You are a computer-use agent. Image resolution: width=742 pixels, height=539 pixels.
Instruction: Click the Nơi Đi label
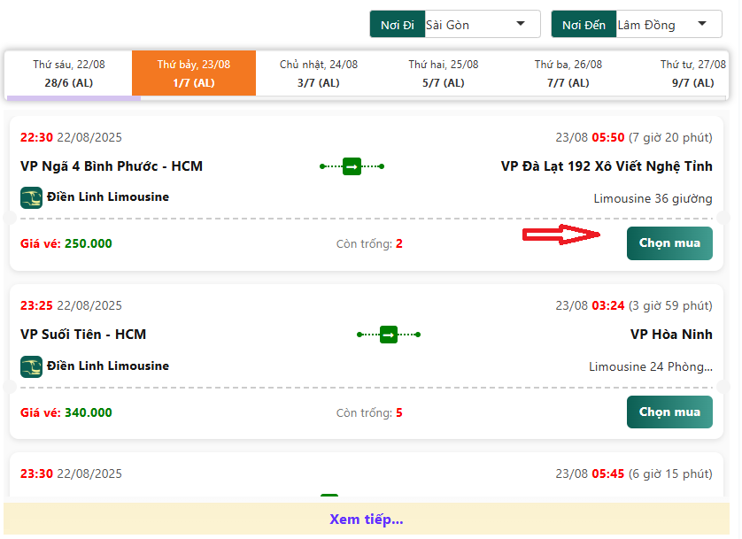point(397,25)
